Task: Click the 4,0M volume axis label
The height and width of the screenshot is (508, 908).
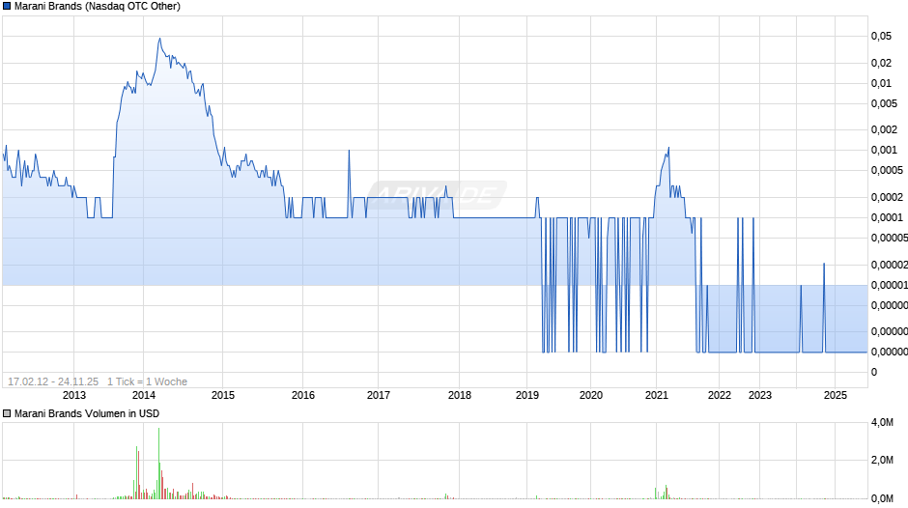Action: point(882,423)
